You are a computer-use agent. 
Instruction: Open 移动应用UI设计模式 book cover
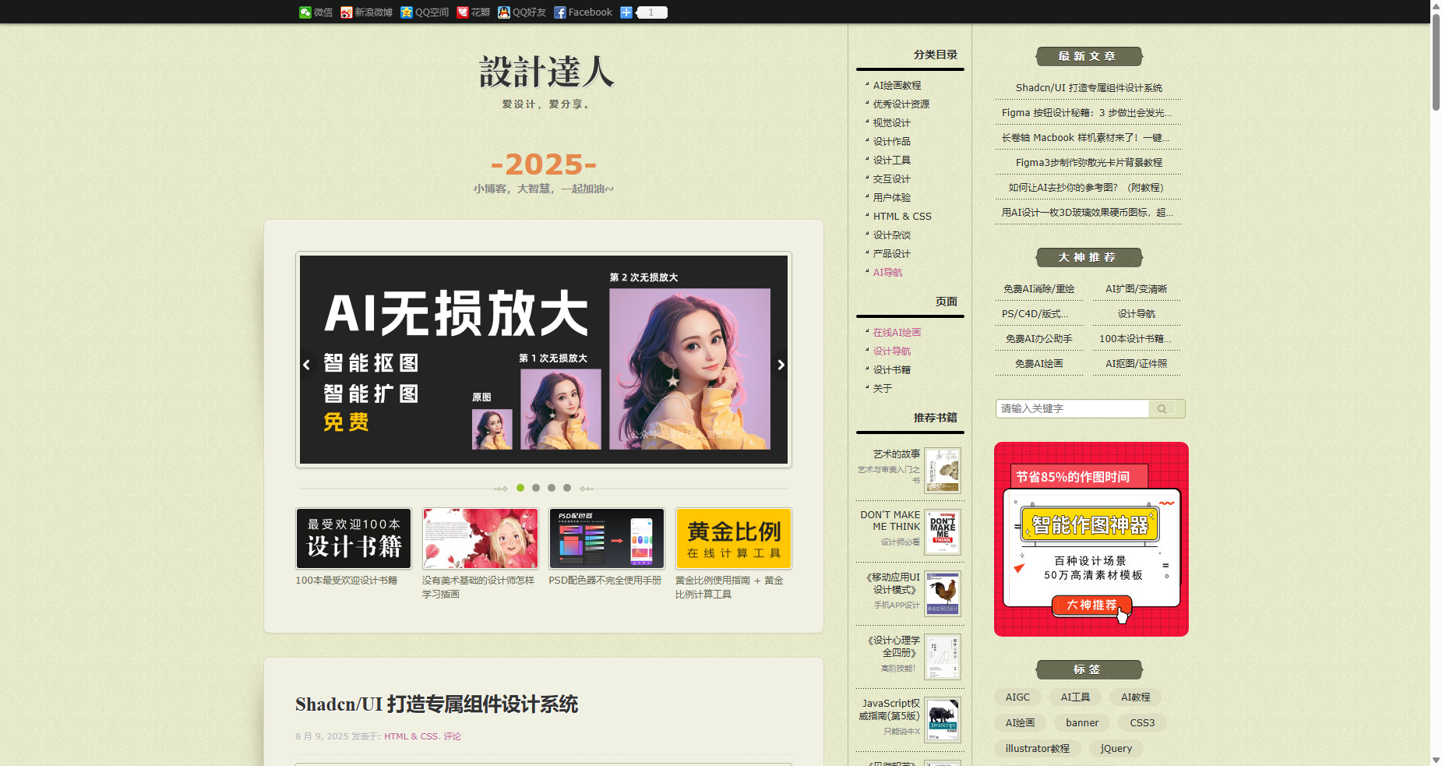click(x=943, y=594)
